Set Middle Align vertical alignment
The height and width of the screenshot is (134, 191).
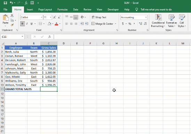point(71,17)
